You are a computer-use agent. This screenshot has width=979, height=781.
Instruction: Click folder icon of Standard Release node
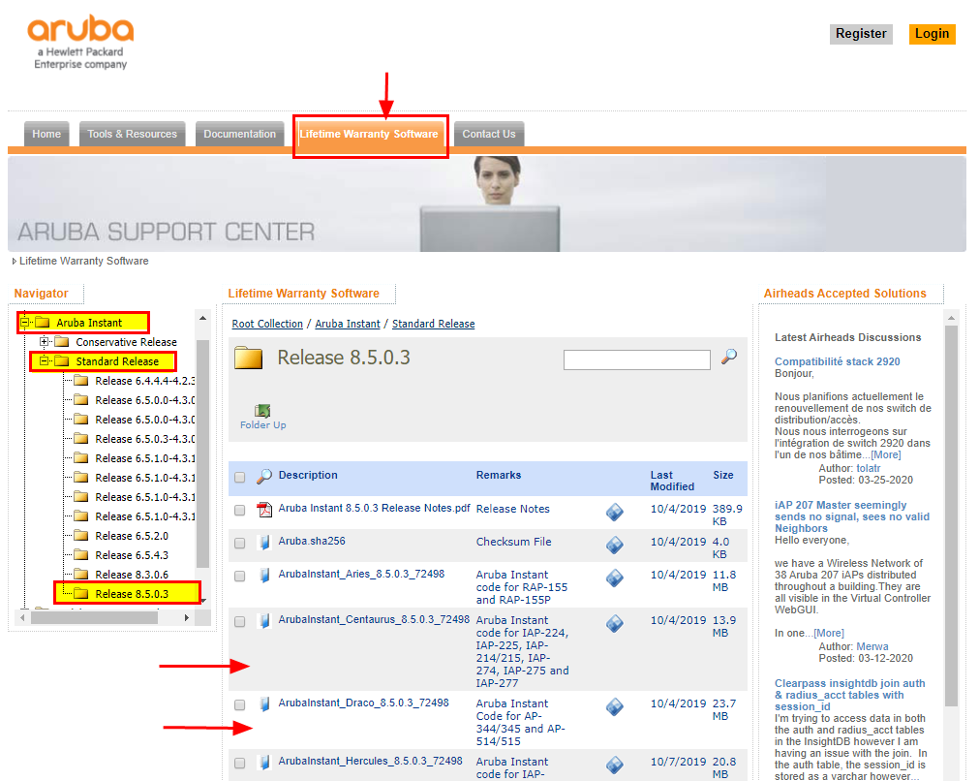(61, 361)
